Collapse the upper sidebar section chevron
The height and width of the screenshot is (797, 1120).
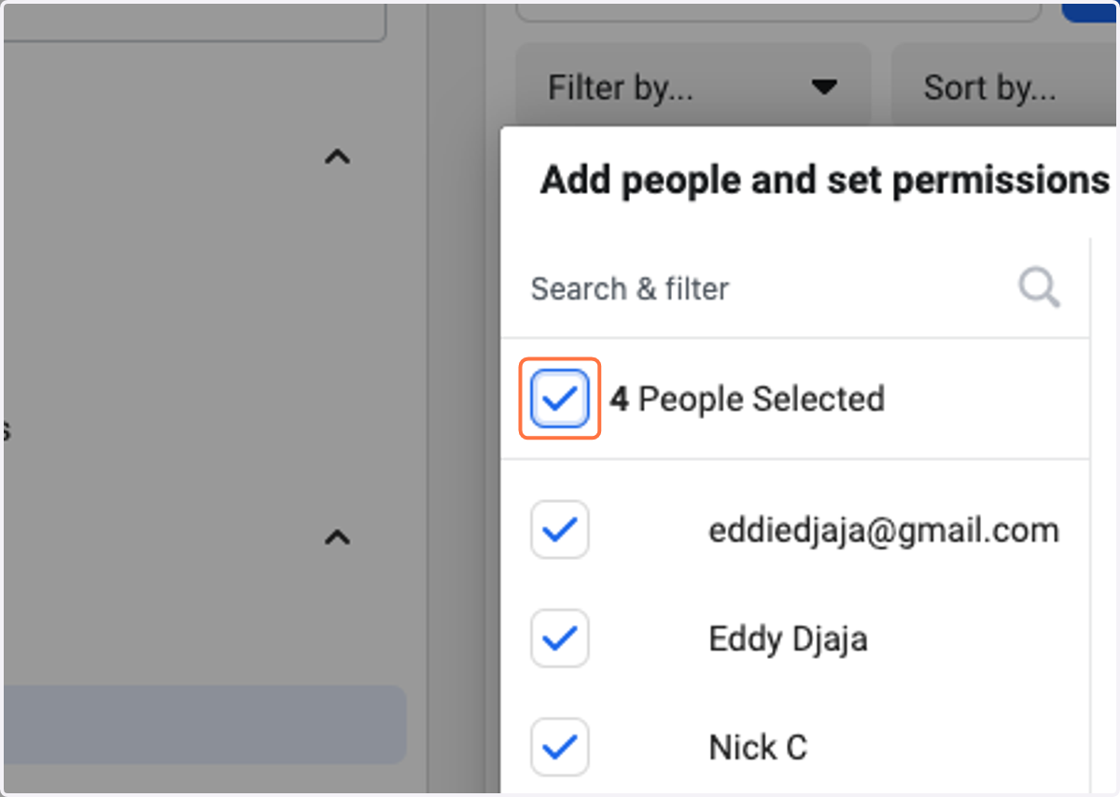337,157
